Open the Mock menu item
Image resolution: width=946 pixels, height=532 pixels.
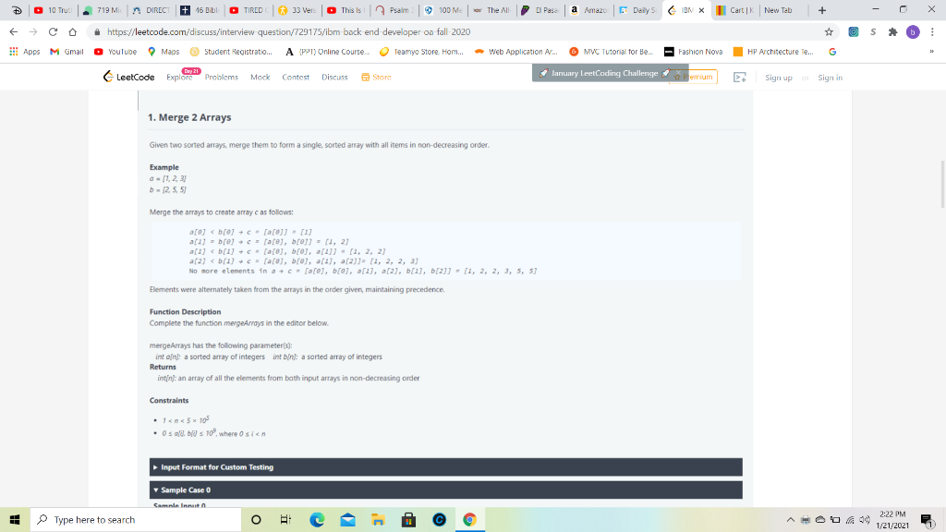point(260,78)
